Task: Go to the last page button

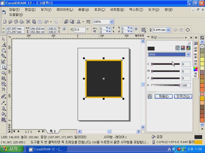Action: coord(43,131)
